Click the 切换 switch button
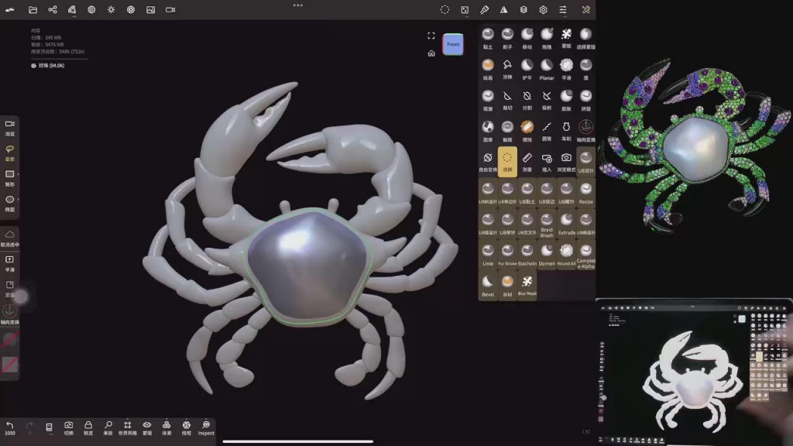The image size is (793, 446). pyautogui.click(x=69, y=427)
